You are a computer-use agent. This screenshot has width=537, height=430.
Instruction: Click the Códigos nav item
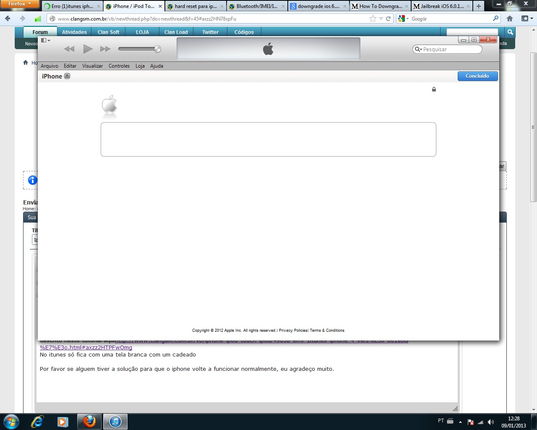pyautogui.click(x=244, y=32)
